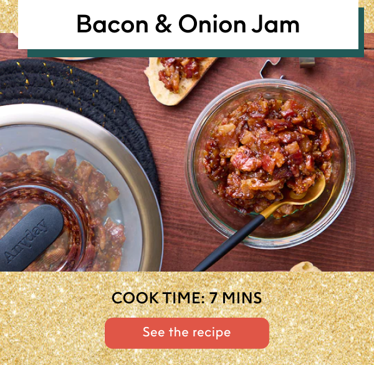Click the metal cookie cutter above the jar
Screen dimensions: 374x365
(271, 67)
